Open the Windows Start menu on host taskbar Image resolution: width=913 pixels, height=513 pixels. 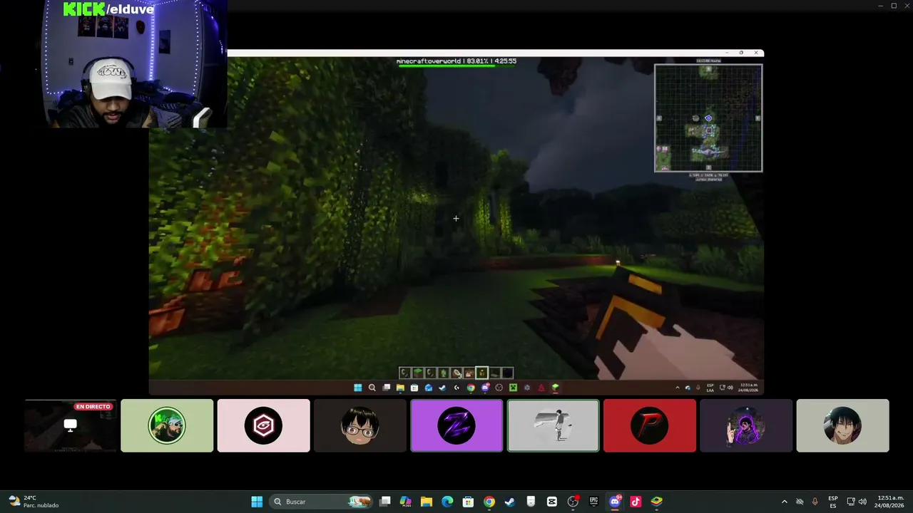(x=257, y=502)
